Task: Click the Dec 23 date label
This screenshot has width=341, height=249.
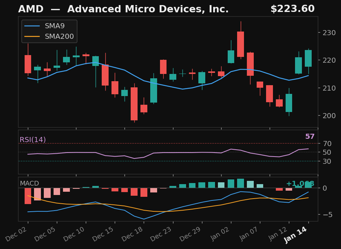Action: click(161, 234)
